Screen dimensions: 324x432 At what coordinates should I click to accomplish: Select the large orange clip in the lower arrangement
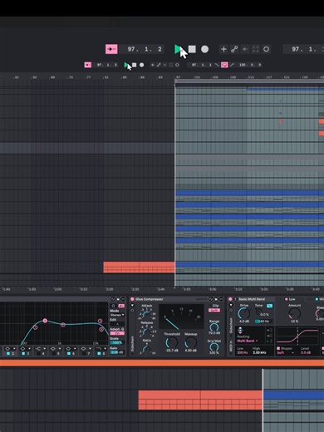click(x=200, y=400)
